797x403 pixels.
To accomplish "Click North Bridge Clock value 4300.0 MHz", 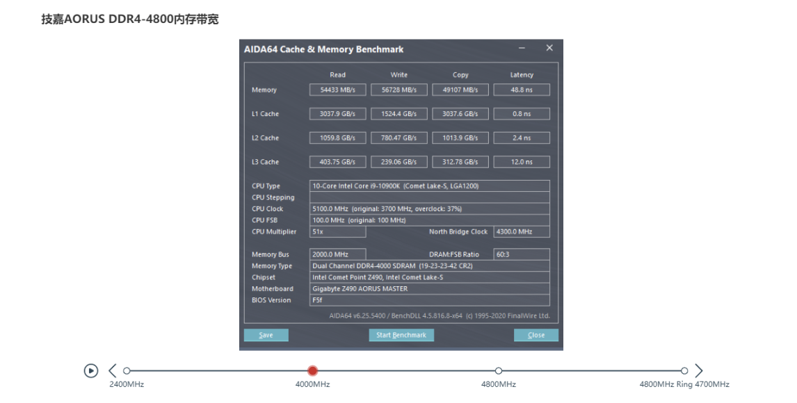I will [522, 231].
